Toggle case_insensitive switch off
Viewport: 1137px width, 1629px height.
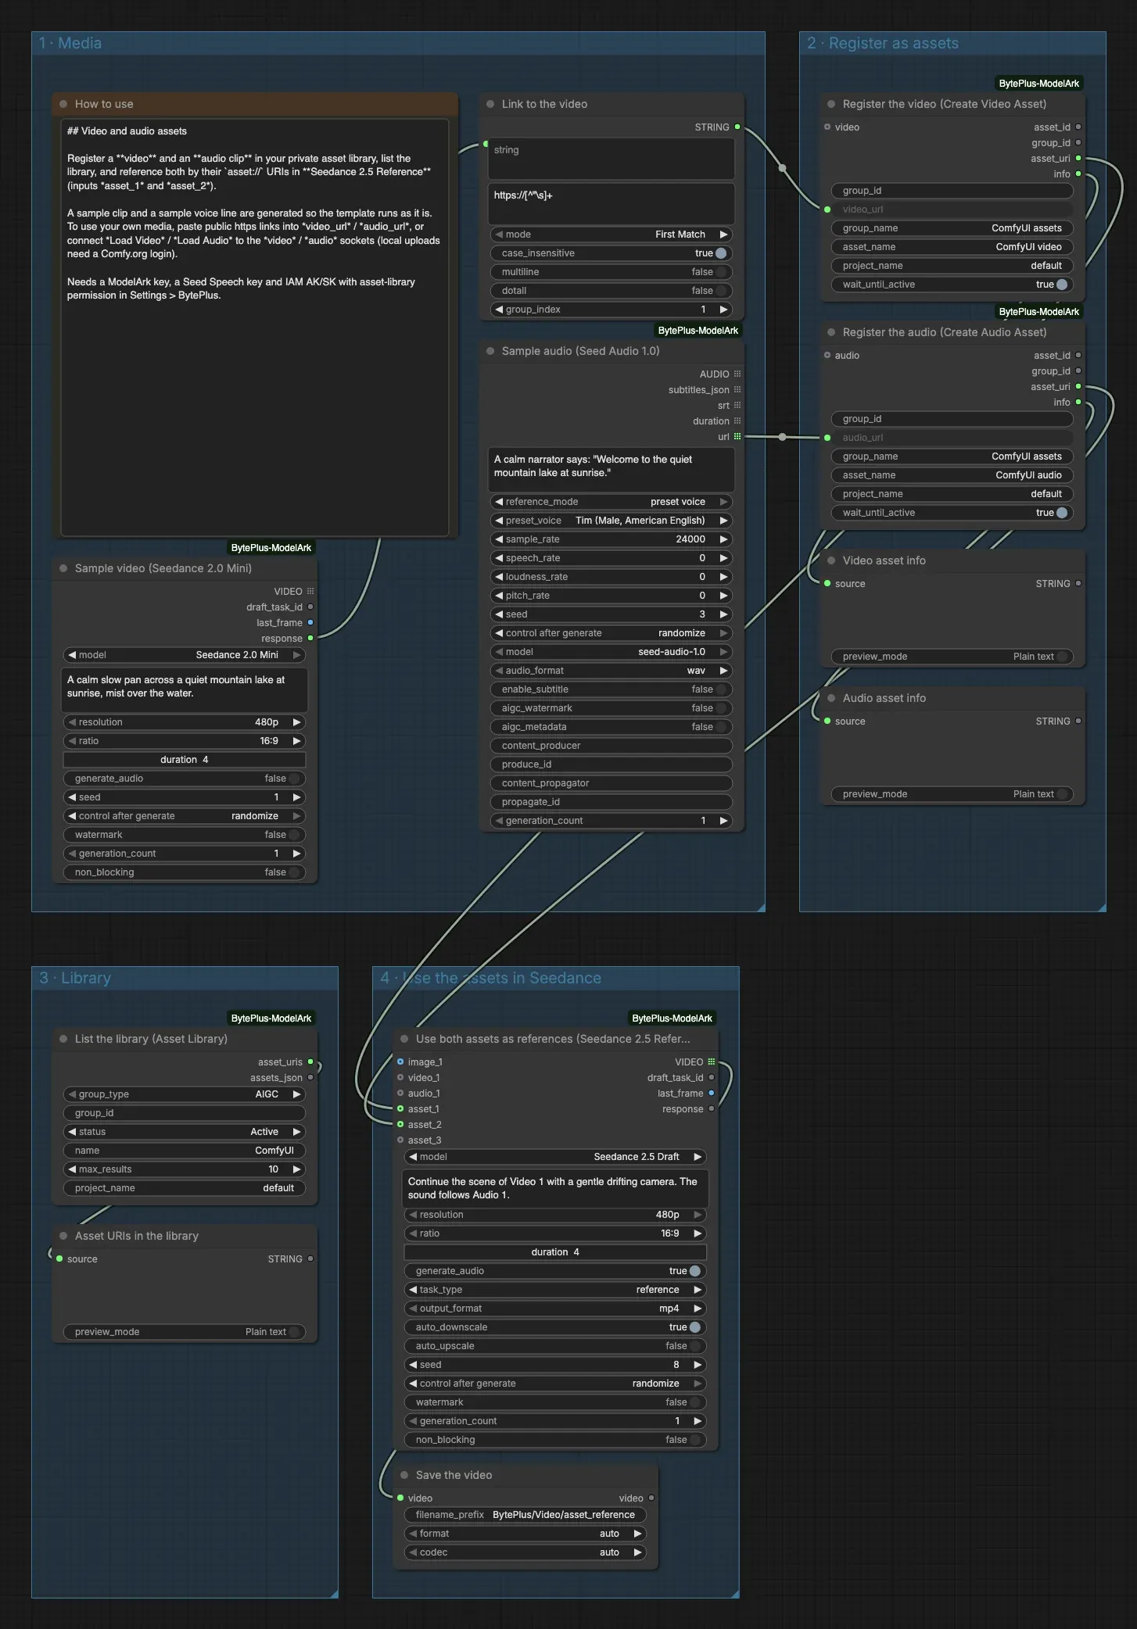coord(721,253)
